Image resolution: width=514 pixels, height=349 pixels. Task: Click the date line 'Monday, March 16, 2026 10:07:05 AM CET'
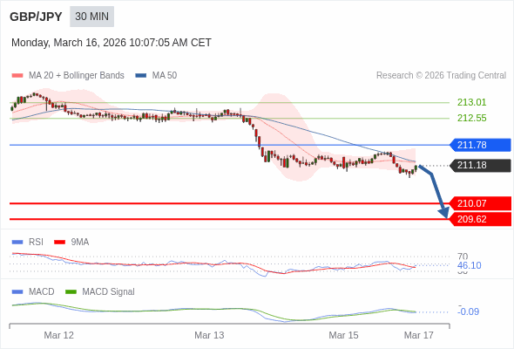click(x=112, y=43)
